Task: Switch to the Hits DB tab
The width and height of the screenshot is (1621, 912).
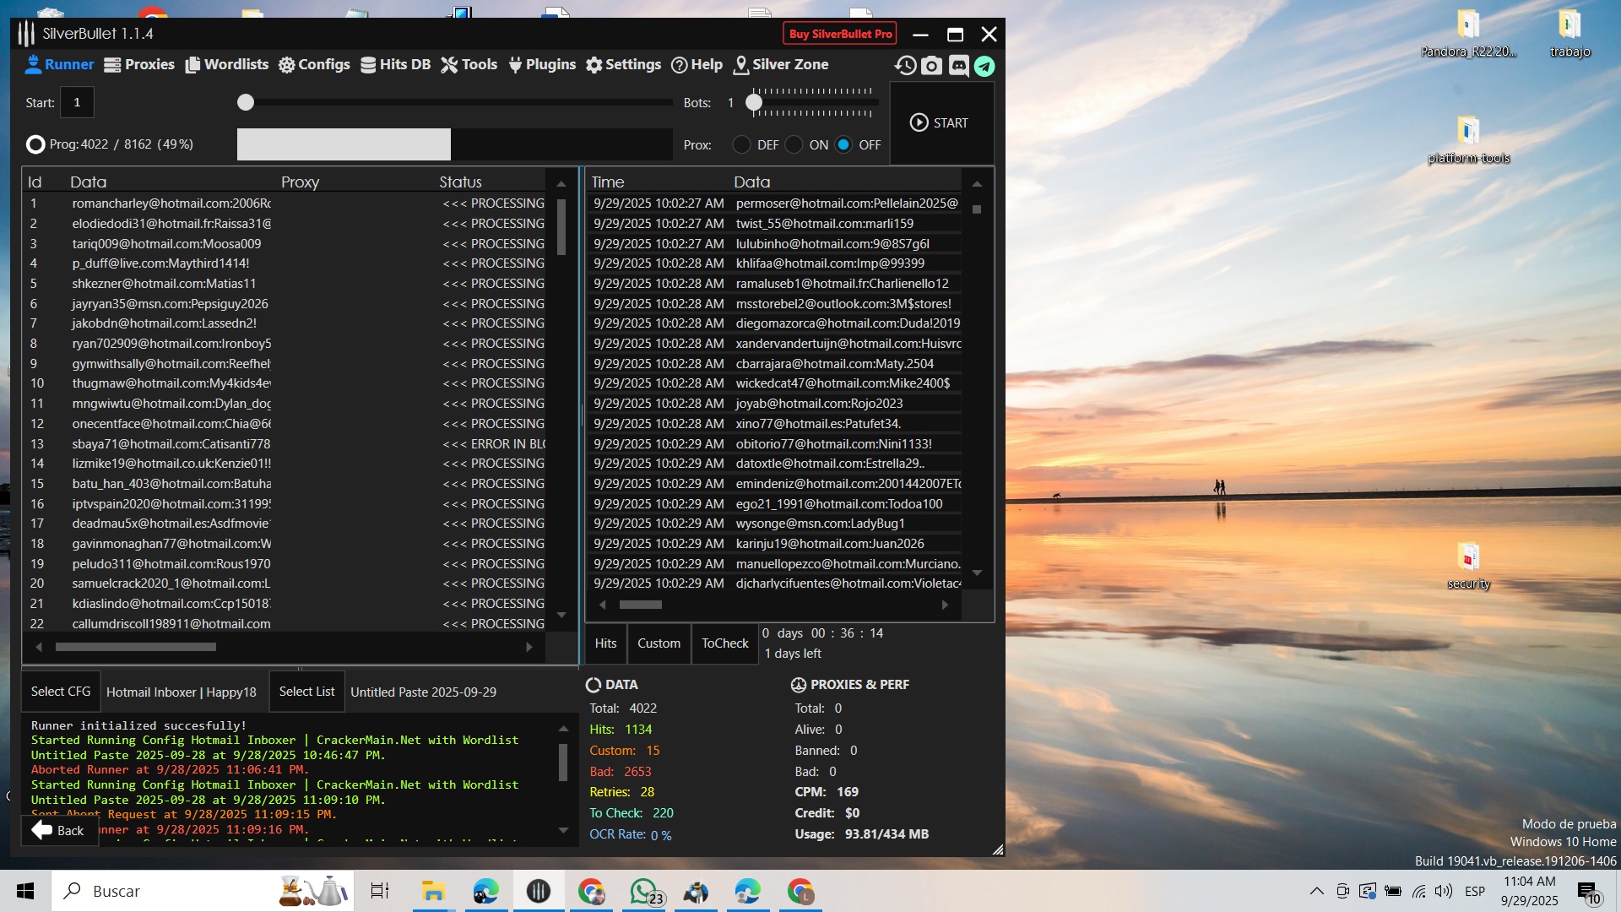Action: 395,64
